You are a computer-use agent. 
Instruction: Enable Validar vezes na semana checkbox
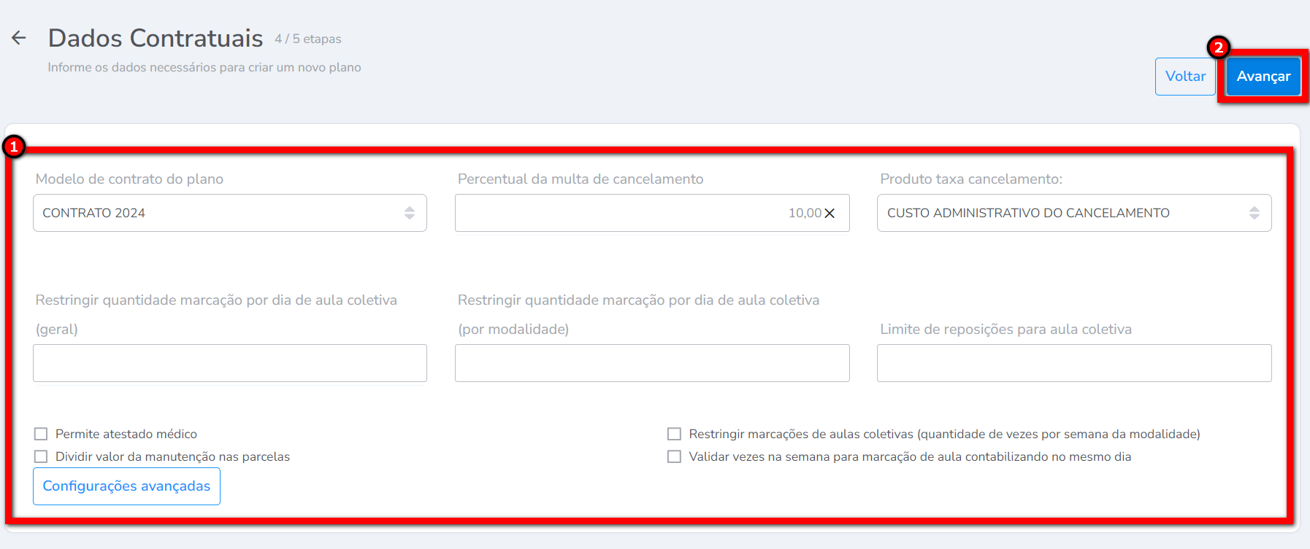674,457
